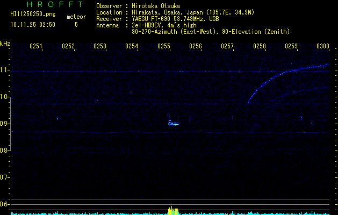Click the HROFFT title text
The height and width of the screenshot is (215, 338).
point(55,4)
